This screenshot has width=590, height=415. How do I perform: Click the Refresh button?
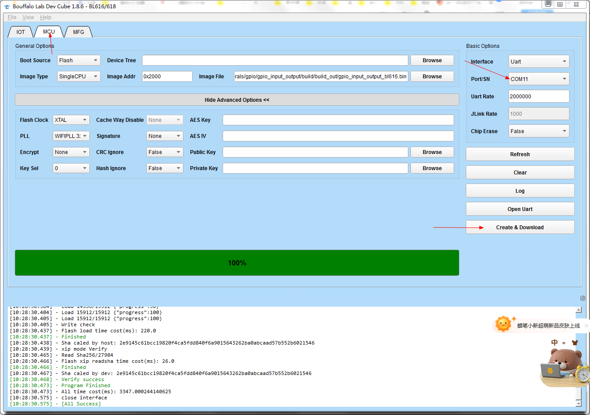pos(520,154)
